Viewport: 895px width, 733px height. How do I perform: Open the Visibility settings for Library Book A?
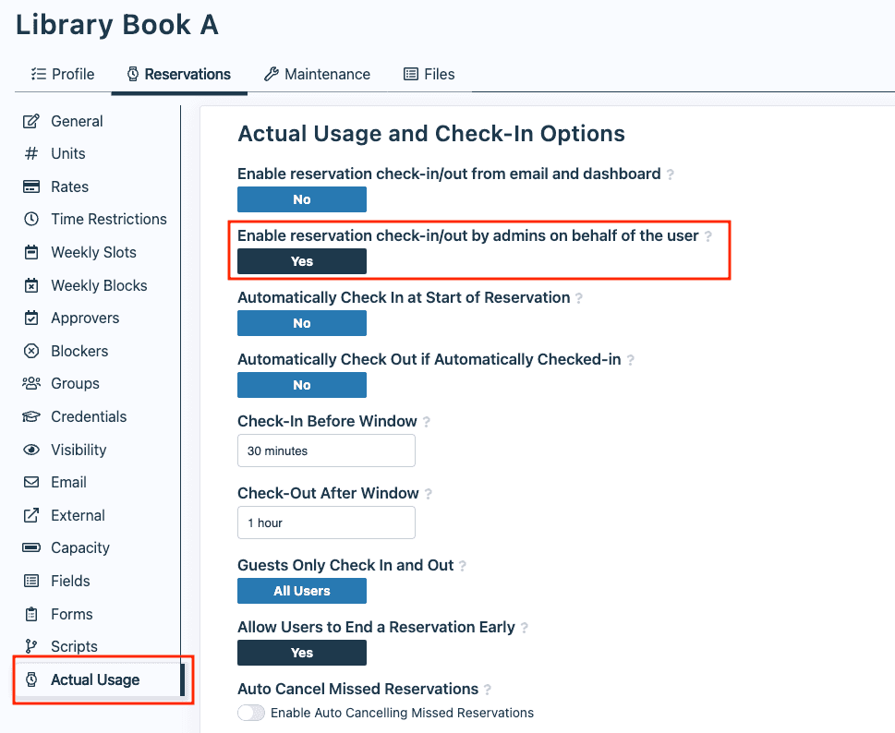tap(79, 450)
